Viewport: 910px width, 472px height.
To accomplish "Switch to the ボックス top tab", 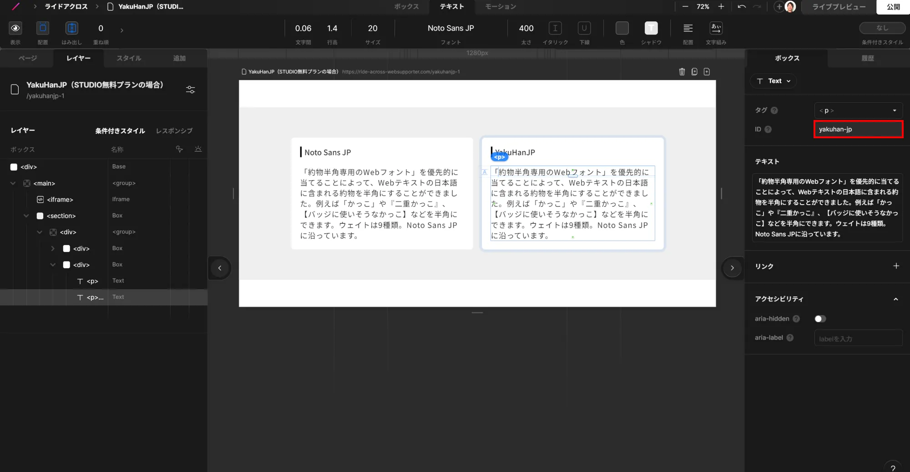I will (x=406, y=6).
